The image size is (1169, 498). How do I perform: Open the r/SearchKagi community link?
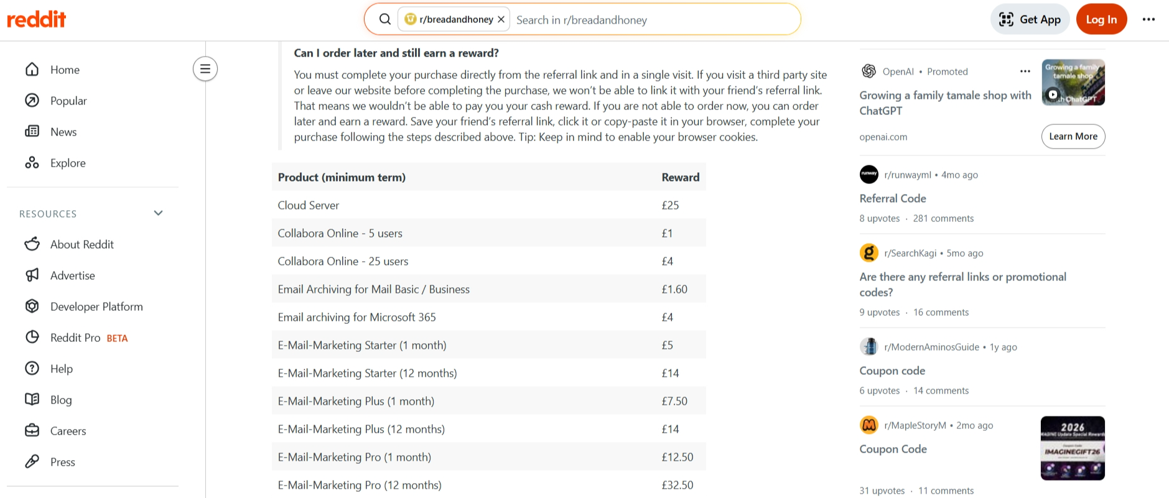click(910, 253)
